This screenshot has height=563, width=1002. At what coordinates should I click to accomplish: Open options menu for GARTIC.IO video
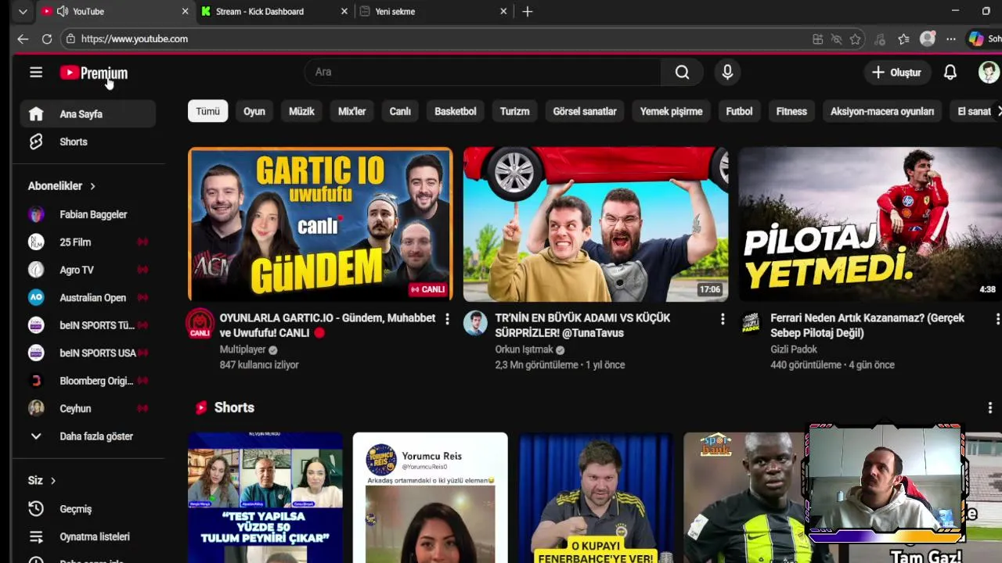[x=447, y=319]
